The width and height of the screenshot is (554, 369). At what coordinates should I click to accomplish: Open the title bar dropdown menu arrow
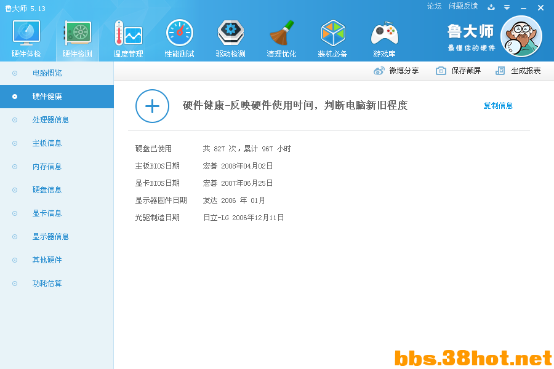507,7
